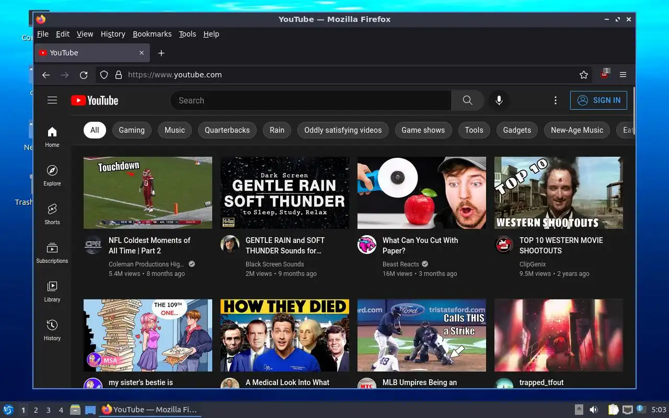Select the Tools filter chip
Image resolution: width=669 pixels, height=418 pixels.
[474, 130]
